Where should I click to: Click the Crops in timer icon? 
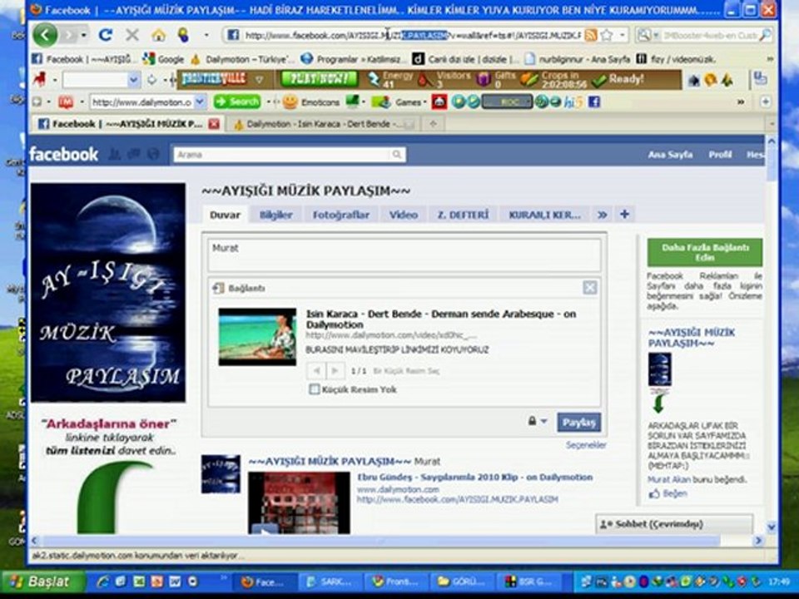(530, 80)
